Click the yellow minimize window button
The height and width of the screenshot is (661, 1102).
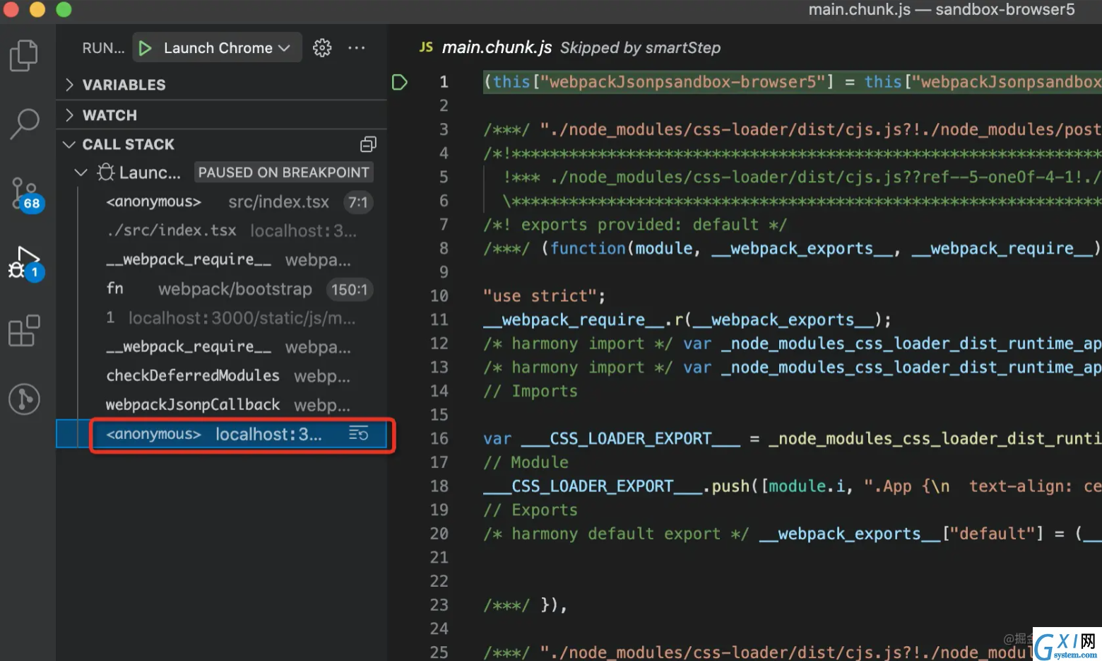(37, 9)
